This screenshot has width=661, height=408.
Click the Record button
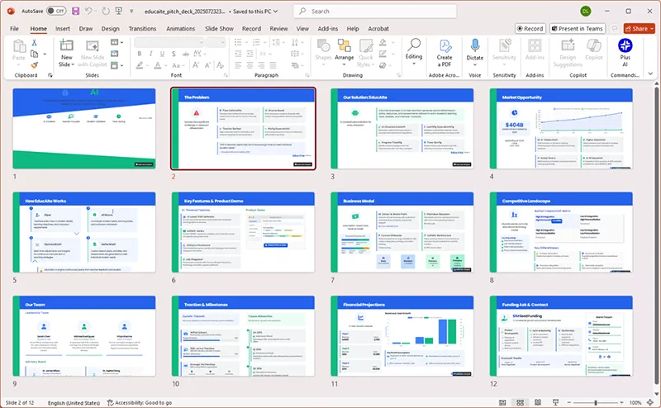coord(530,28)
